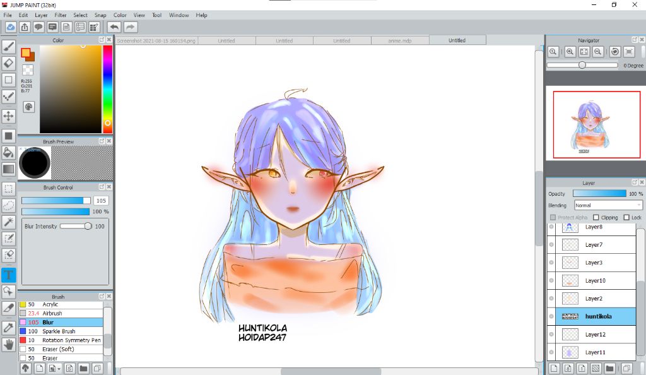
Task: Select the Brush tool
Action: [9, 46]
